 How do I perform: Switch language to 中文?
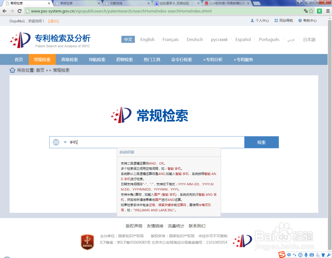click(128, 40)
